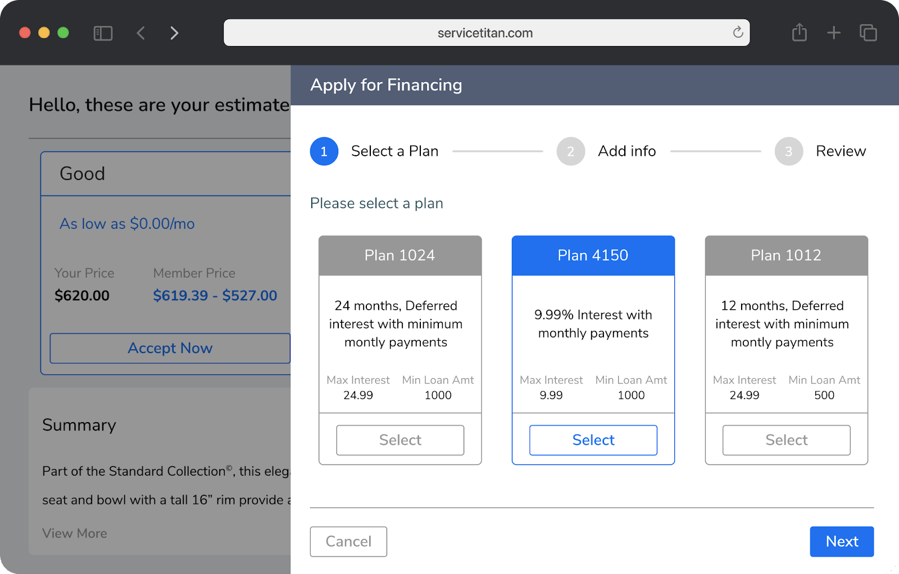Screen dimensions: 899x574
Task: Select Plan 4150 financing option
Action: pos(593,440)
